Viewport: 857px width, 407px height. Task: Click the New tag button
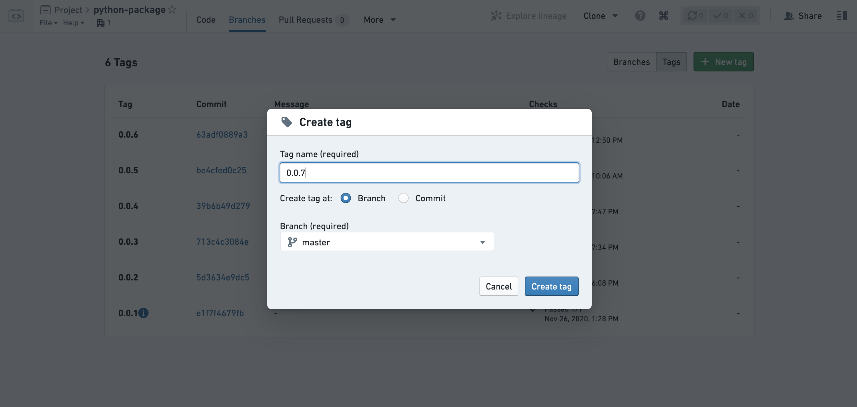(723, 62)
